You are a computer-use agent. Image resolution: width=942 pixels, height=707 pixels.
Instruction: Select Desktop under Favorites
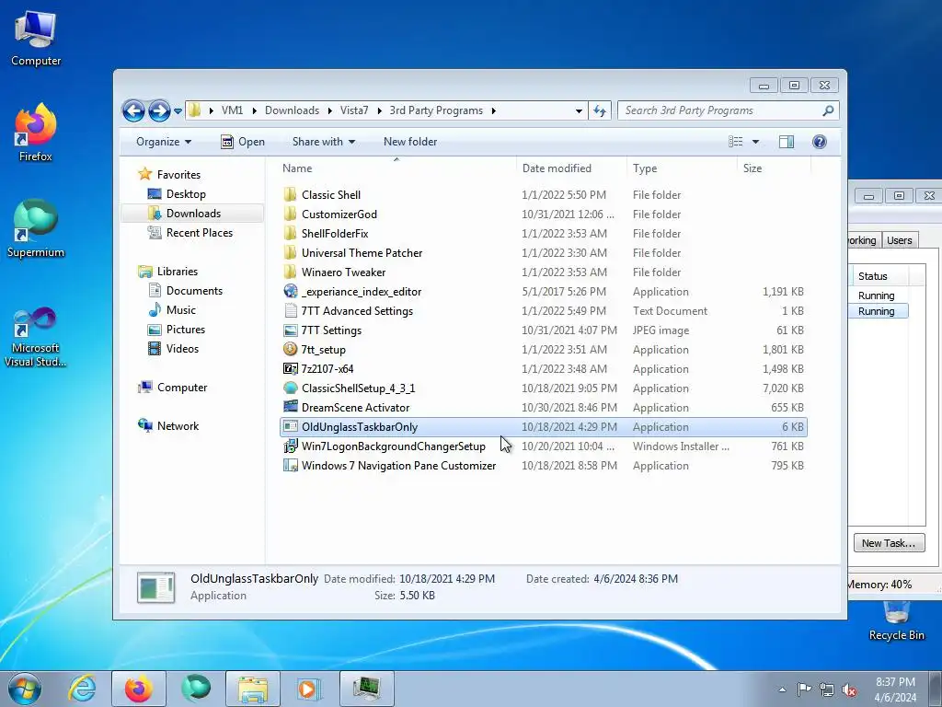[186, 194]
